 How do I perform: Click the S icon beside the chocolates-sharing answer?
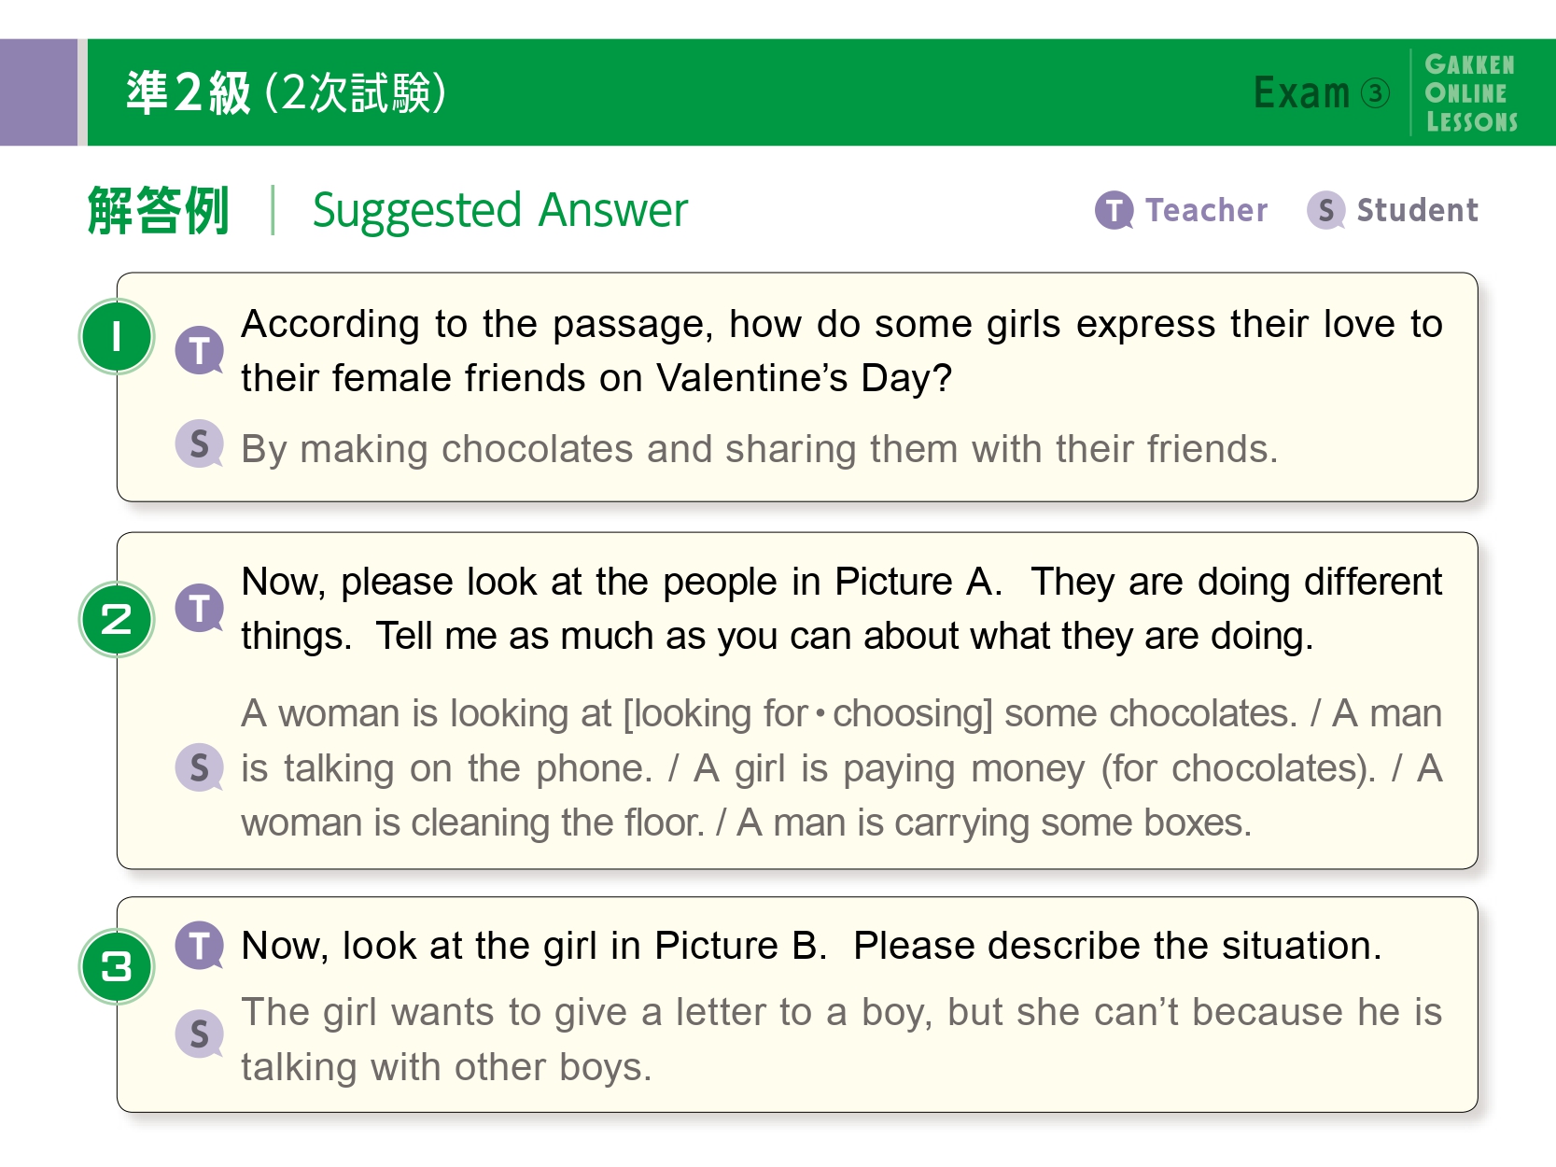(200, 443)
